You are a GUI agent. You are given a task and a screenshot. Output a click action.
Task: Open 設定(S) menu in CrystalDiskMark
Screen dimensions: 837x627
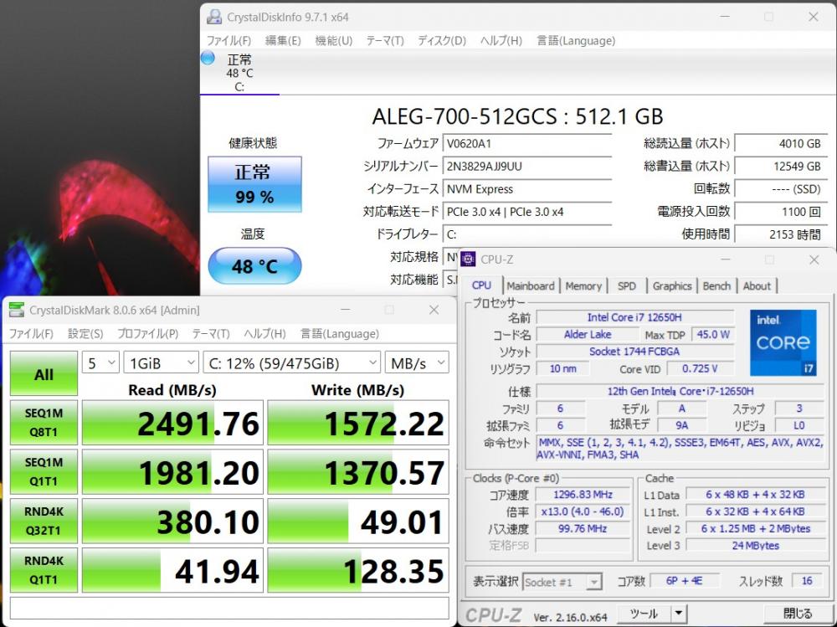(85, 334)
